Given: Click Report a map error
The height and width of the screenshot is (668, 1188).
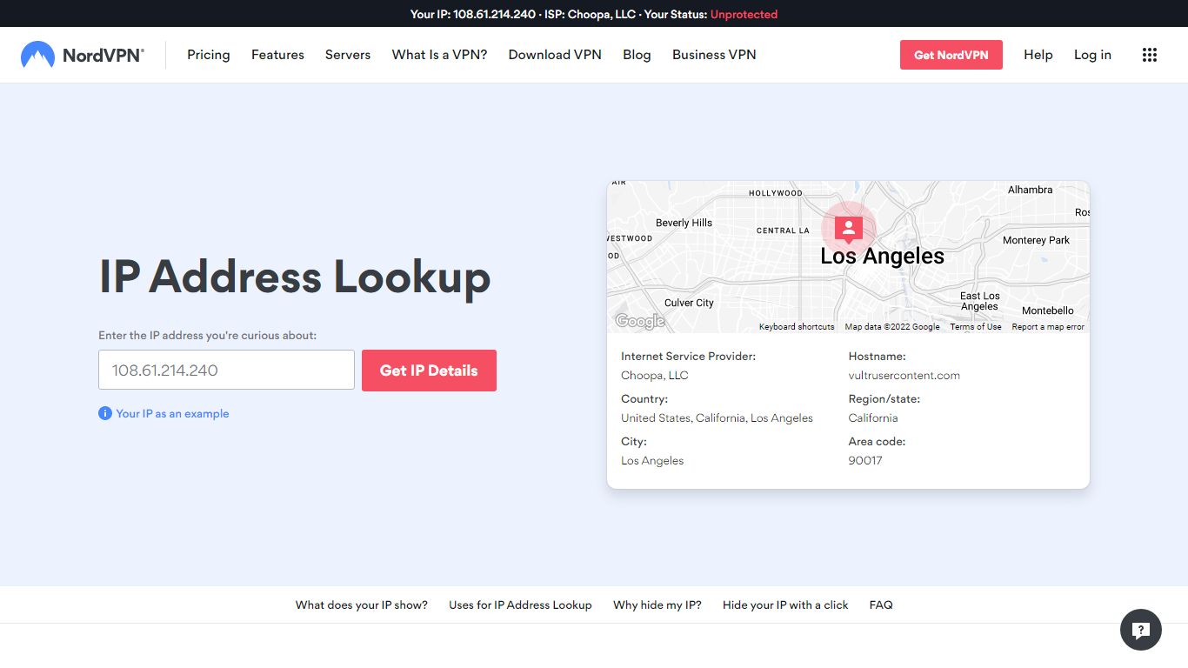Looking at the screenshot, I should (1048, 327).
